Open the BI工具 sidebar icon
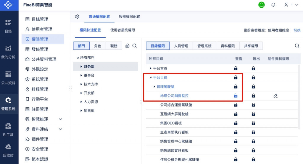The image size is (303, 164). pos(8,130)
